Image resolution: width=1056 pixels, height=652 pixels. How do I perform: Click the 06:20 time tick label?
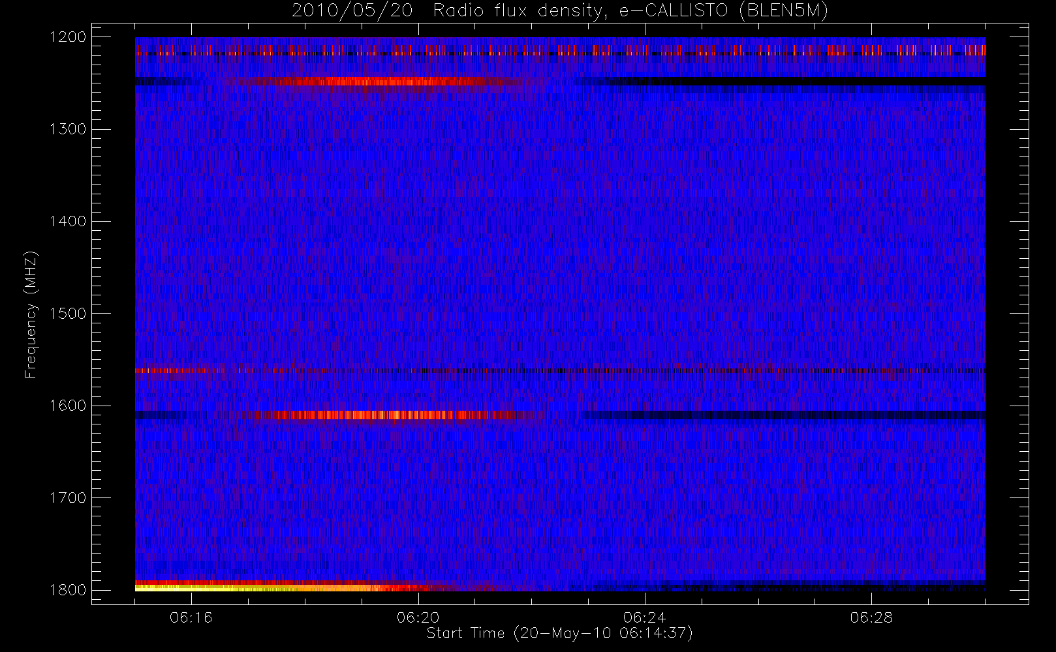[418, 617]
